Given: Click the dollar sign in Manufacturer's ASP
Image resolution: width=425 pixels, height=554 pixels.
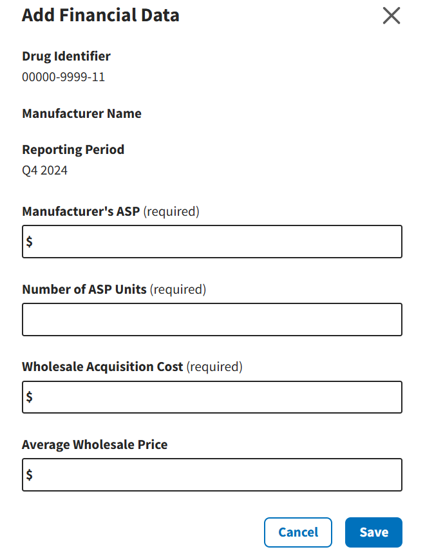Looking at the screenshot, I should [30, 242].
